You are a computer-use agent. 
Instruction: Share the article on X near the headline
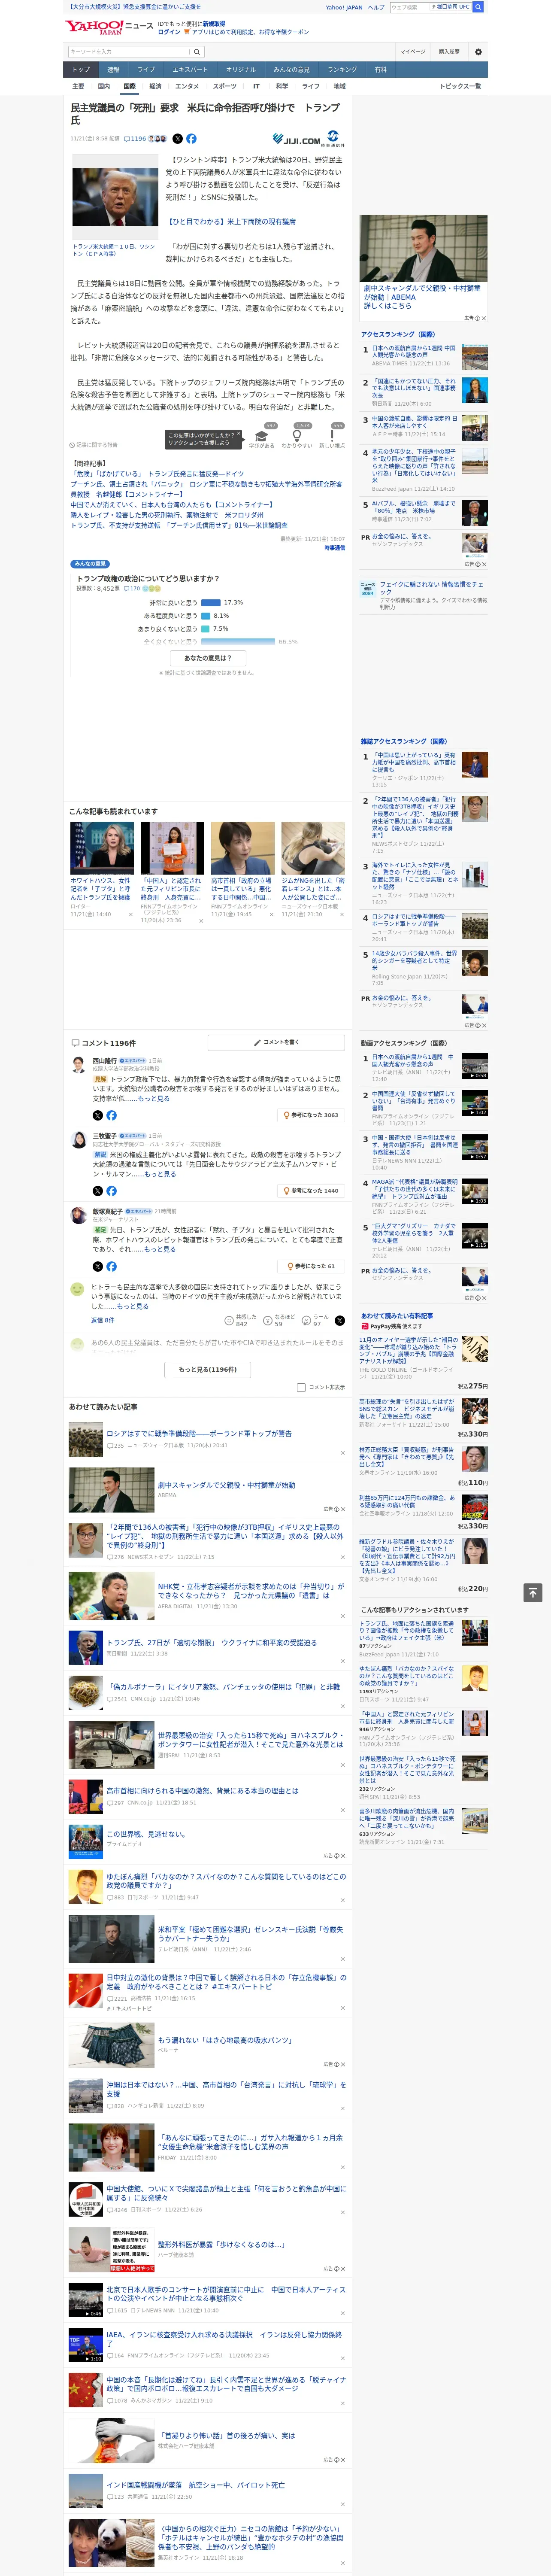coord(178,139)
